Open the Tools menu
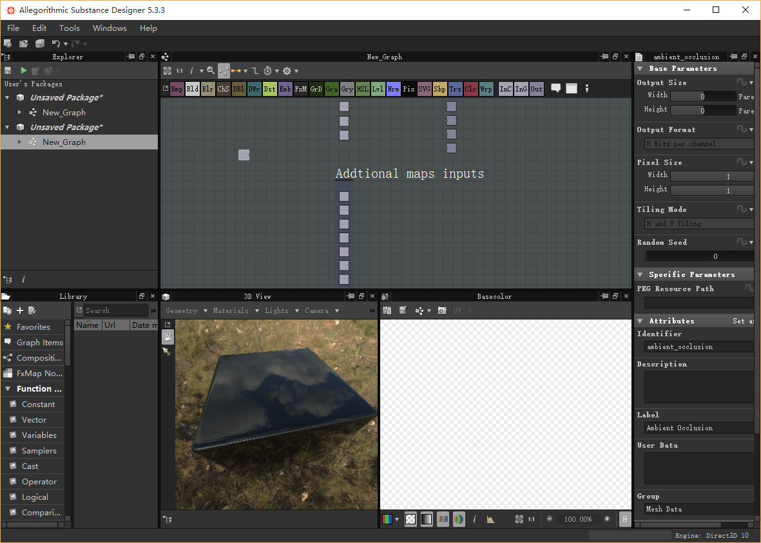This screenshot has width=761, height=543. pos(70,28)
